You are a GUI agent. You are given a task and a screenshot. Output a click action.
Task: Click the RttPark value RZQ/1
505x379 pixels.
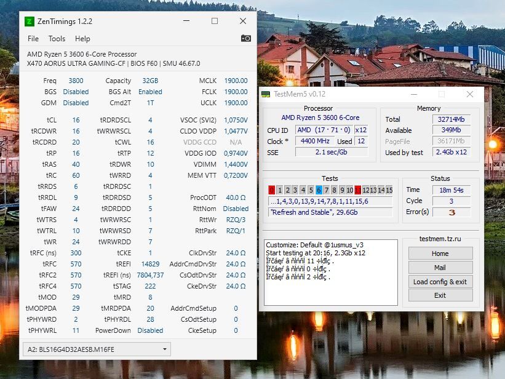(x=236, y=231)
